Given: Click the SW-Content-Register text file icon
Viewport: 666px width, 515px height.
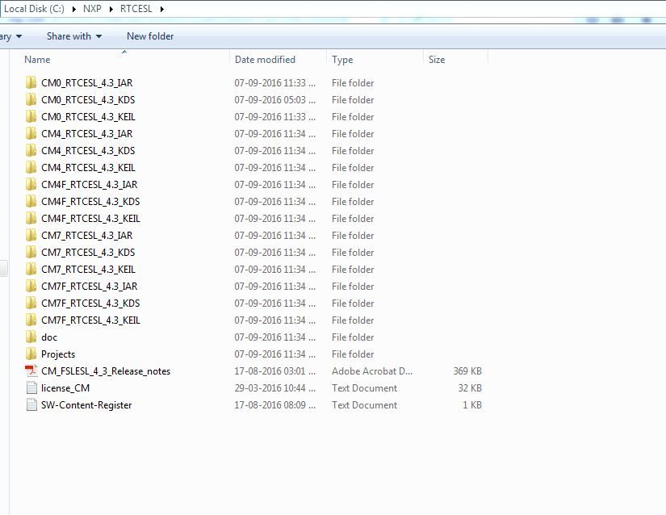Looking at the screenshot, I should (31, 405).
